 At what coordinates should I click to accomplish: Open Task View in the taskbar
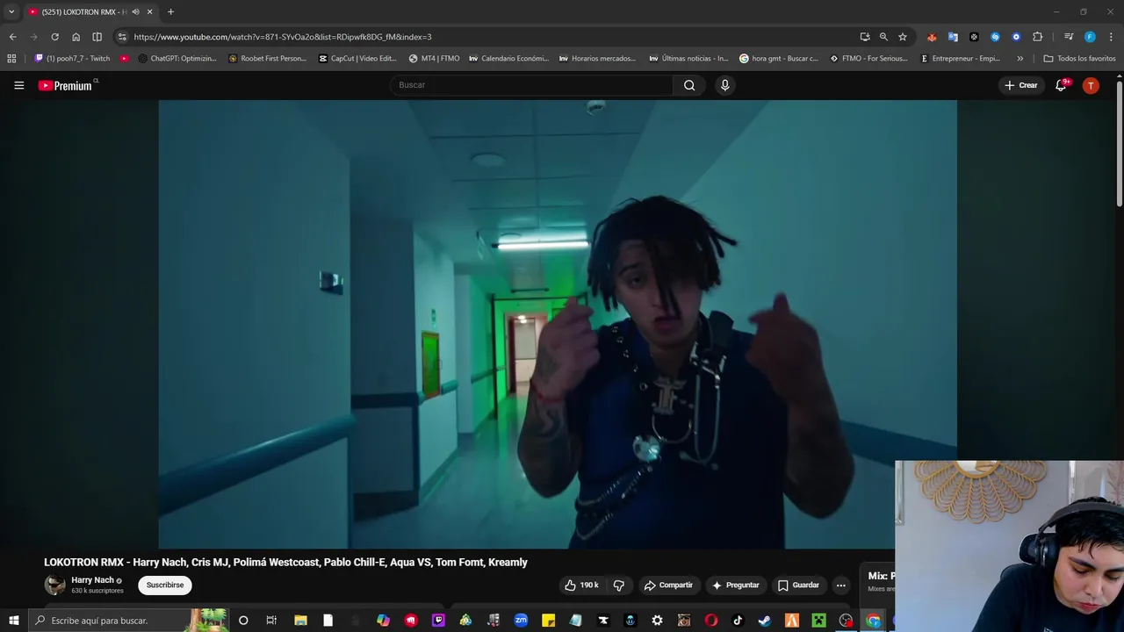(x=271, y=621)
